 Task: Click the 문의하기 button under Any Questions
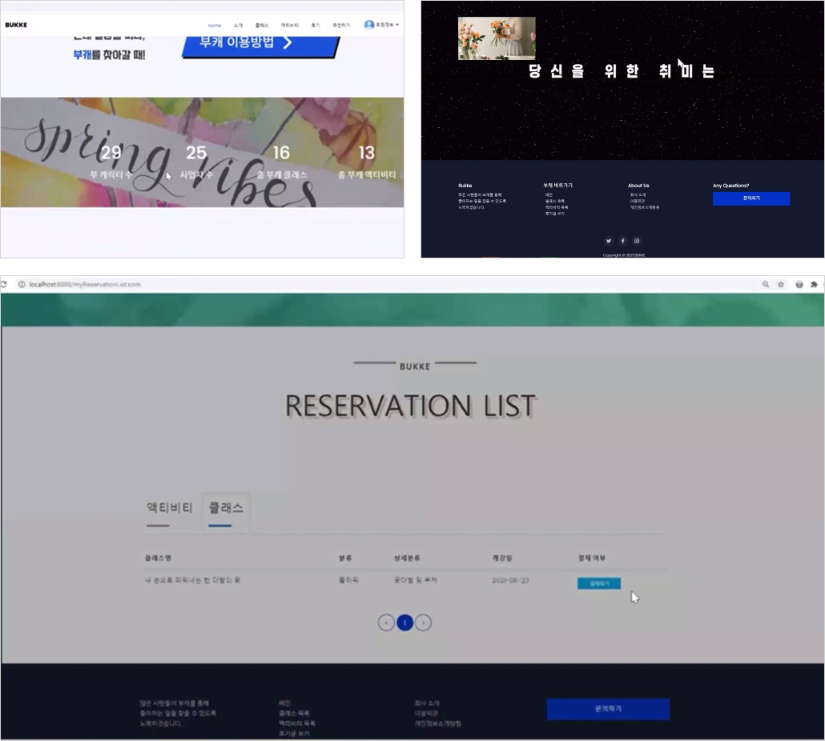click(x=751, y=198)
